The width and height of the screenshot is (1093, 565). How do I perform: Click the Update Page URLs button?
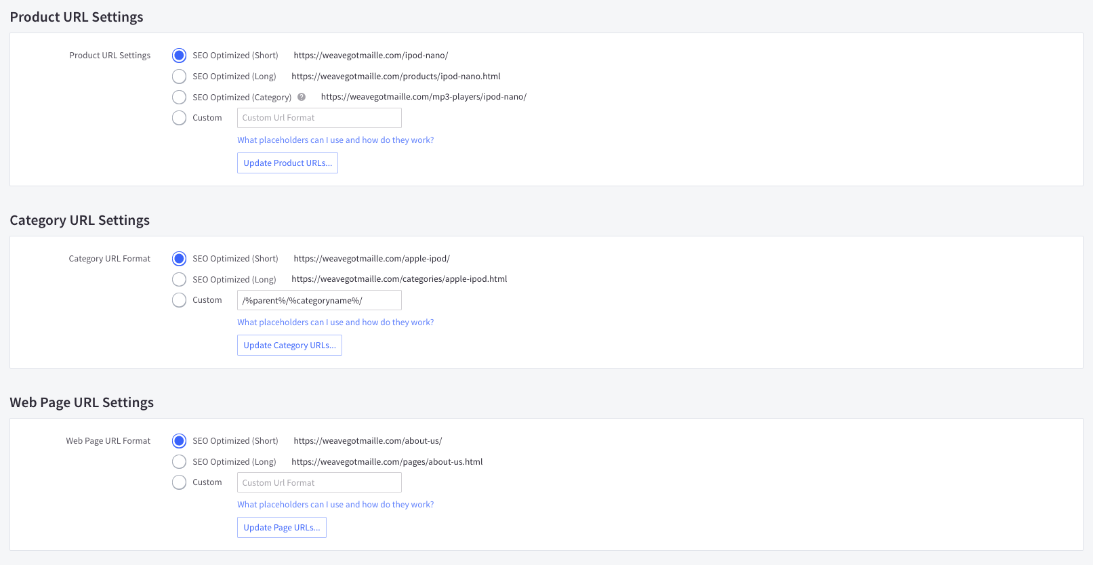coord(282,528)
